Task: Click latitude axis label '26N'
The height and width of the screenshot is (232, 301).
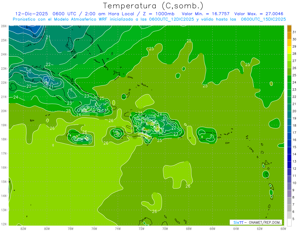Action: tap(4, 26)
